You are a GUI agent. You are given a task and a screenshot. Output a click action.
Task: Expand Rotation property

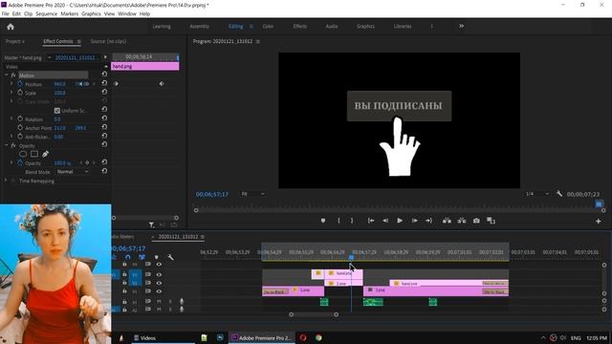point(11,118)
